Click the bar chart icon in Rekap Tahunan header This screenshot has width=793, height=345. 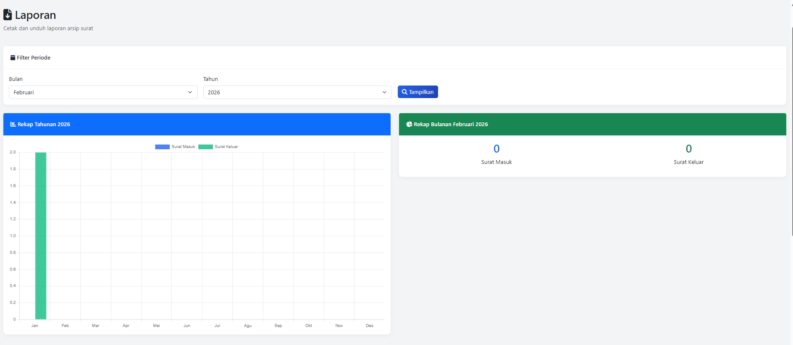pyautogui.click(x=13, y=124)
